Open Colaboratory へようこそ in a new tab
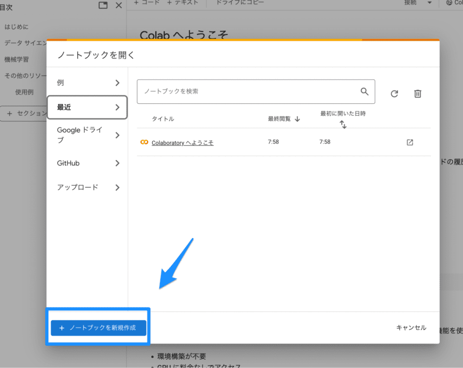463x368 pixels. click(x=410, y=142)
